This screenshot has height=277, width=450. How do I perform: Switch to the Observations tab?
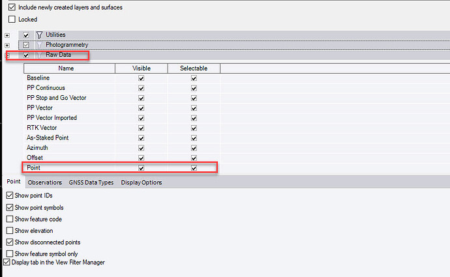(x=45, y=182)
